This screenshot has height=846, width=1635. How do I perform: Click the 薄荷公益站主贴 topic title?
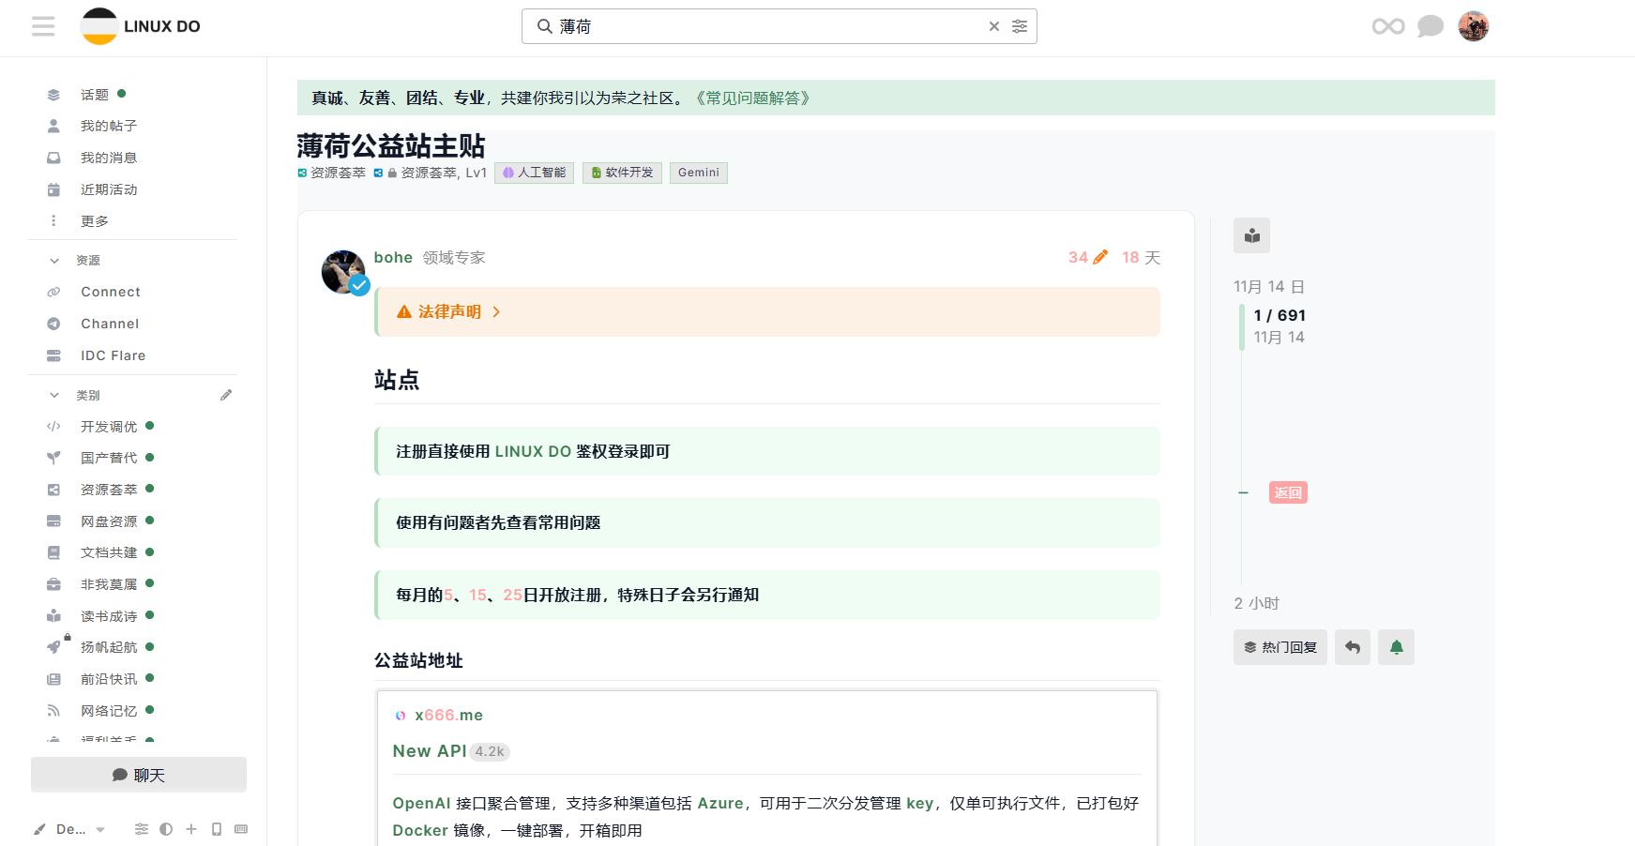[391, 145]
